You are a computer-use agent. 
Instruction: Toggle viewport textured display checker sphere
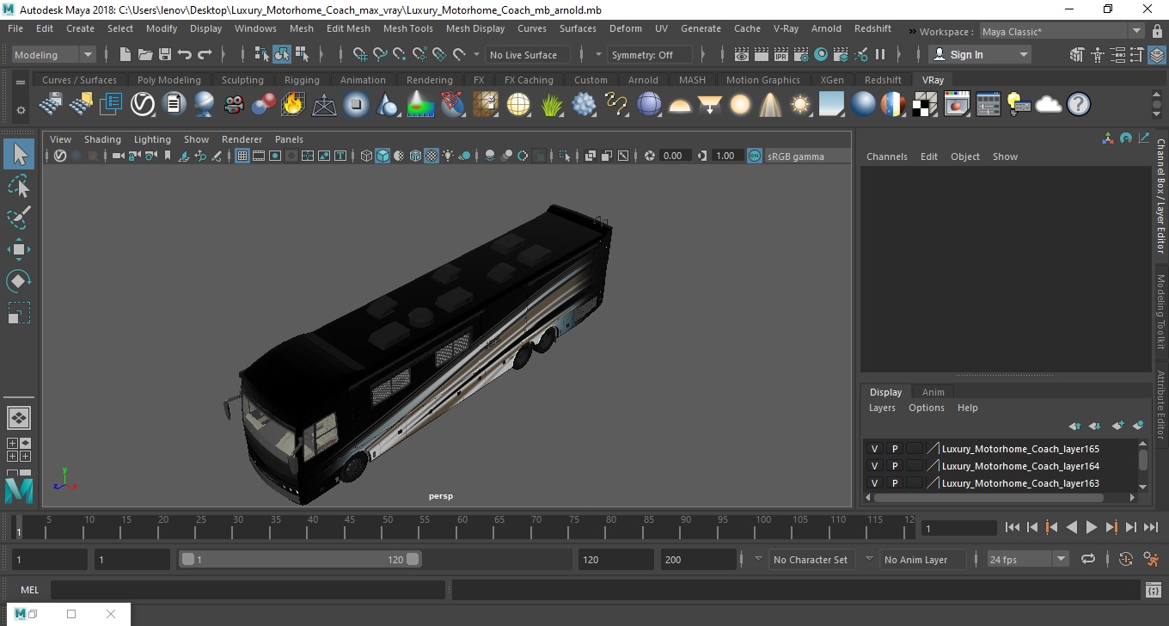(432, 156)
